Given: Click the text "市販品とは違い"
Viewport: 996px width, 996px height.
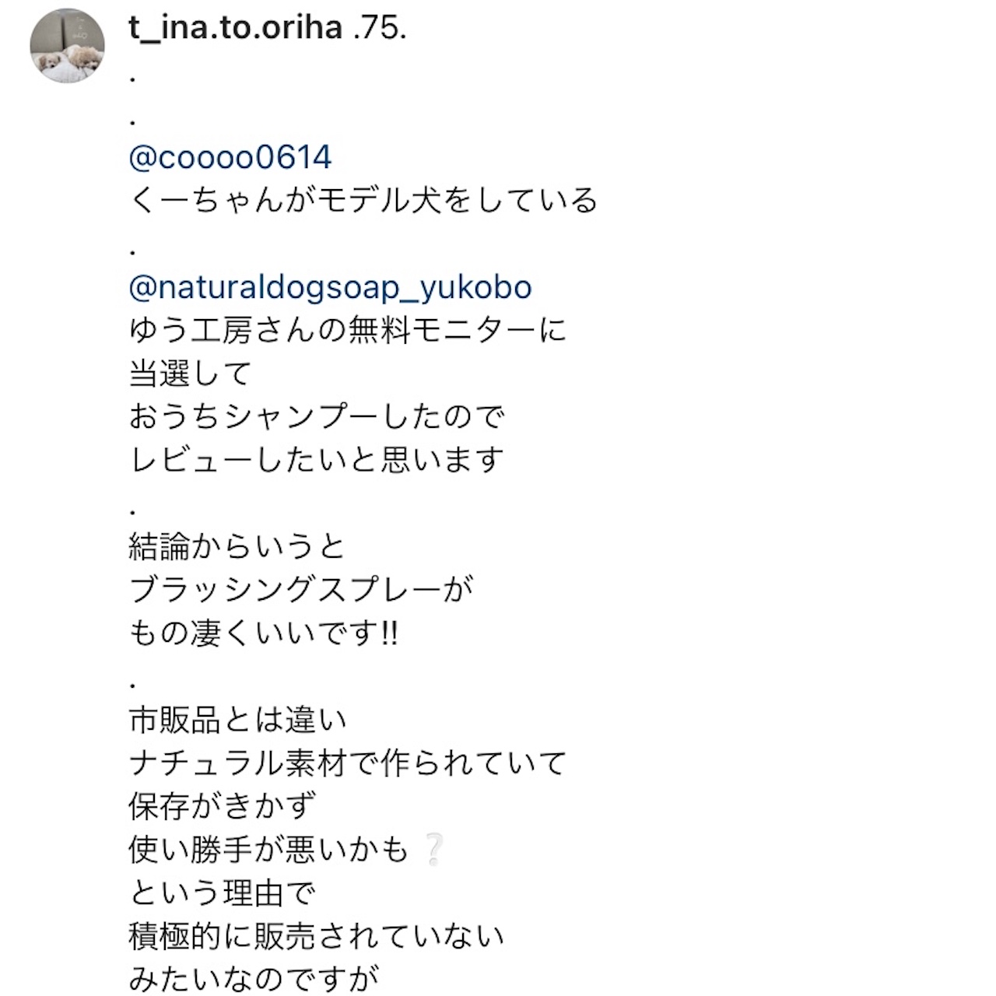Looking at the screenshot, I should (237, 721).
